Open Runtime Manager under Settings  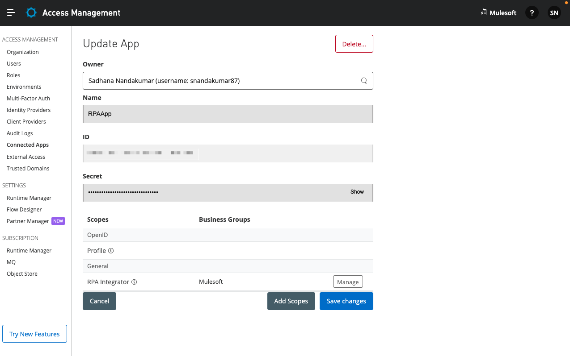[29, 198]
